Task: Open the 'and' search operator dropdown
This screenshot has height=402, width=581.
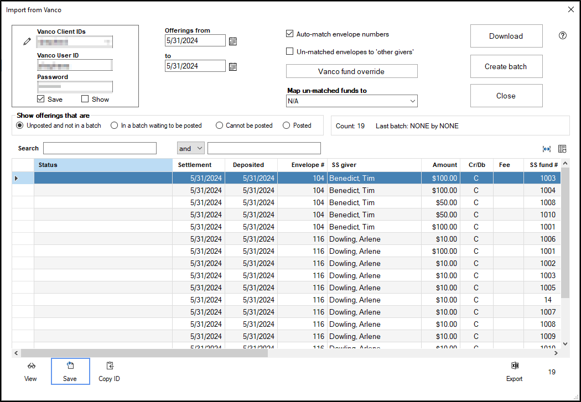Action: click(x=191, y=148)
